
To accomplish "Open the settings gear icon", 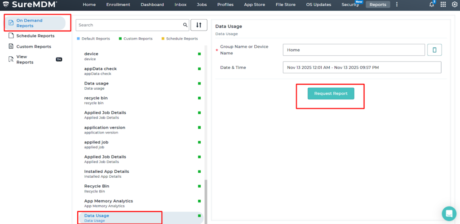I will point(454,4).
